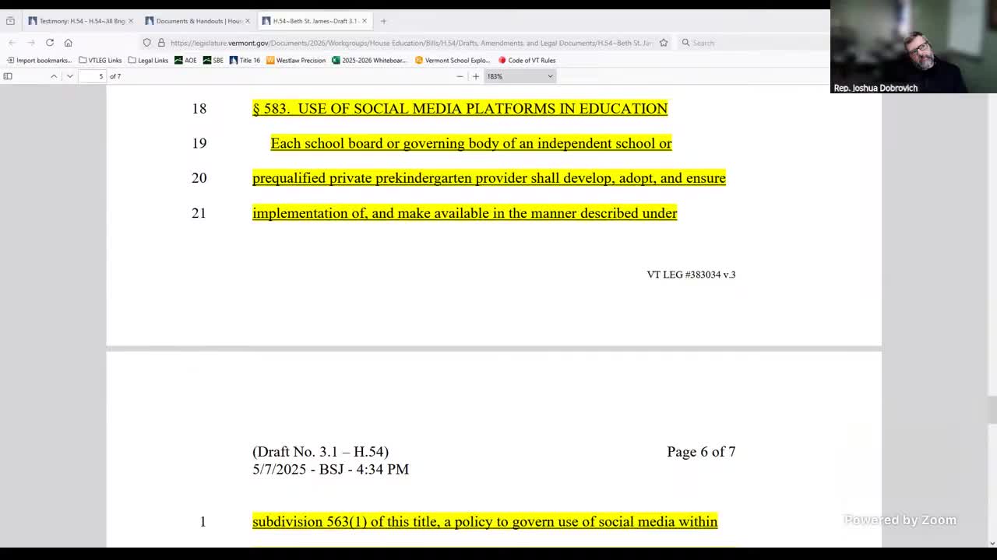Go to next PDF page

[70, 76]
